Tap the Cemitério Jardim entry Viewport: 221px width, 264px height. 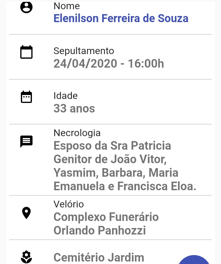99,258
